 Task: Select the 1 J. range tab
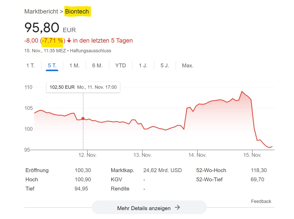pyautogui.click(x=143, y=66)
